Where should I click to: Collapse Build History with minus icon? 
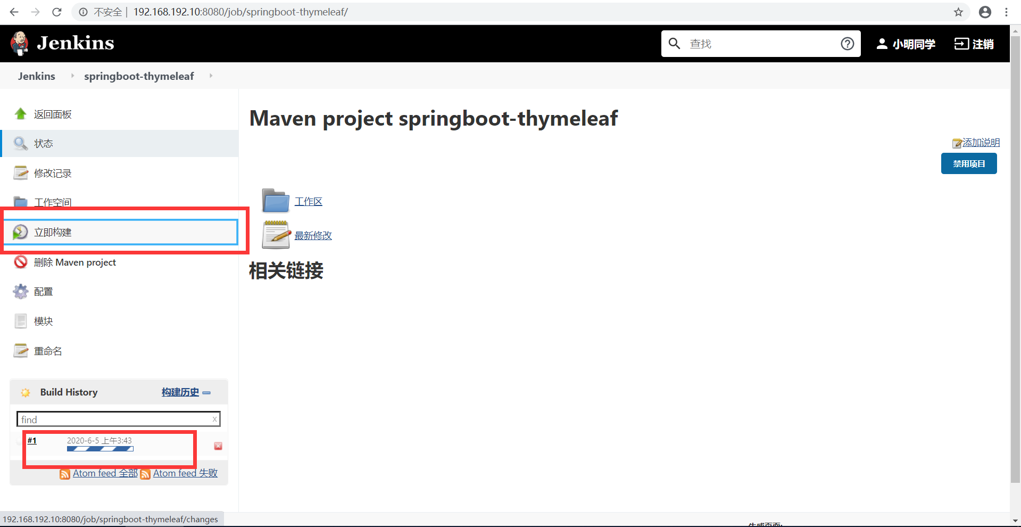click(206, 393)
